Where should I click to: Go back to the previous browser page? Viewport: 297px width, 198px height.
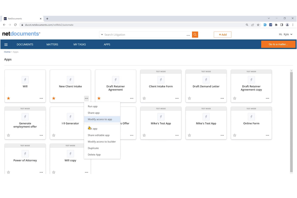pyautogui.click(x=4, y=25)
